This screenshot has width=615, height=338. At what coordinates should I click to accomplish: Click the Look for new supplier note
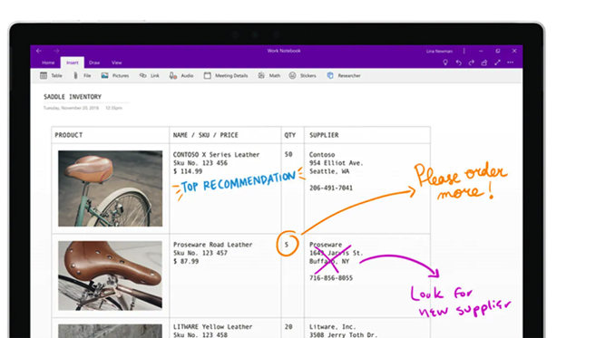click(461, 301)
